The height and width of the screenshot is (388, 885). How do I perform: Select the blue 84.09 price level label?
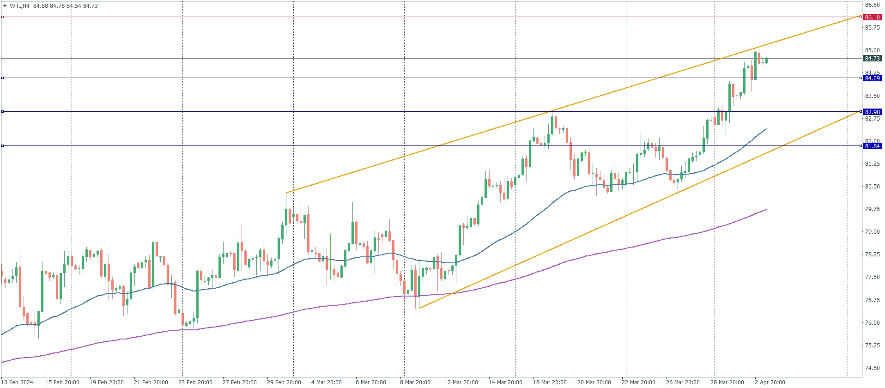tap(872, 78)
